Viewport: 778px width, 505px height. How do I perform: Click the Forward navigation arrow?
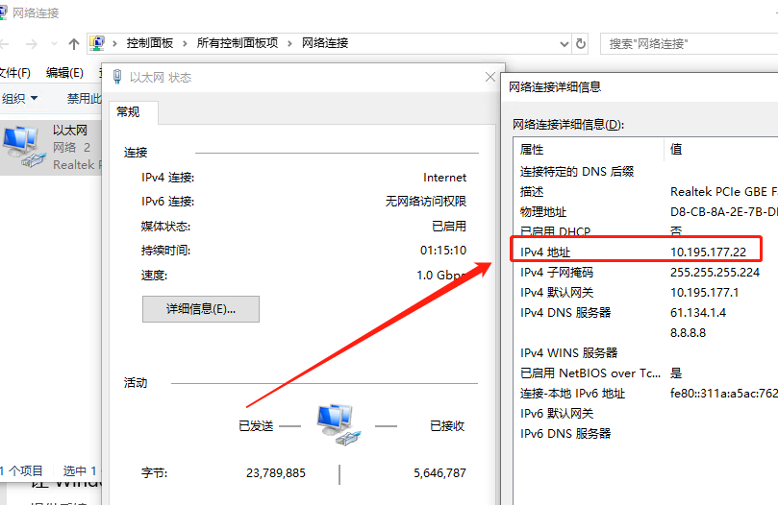32,44
